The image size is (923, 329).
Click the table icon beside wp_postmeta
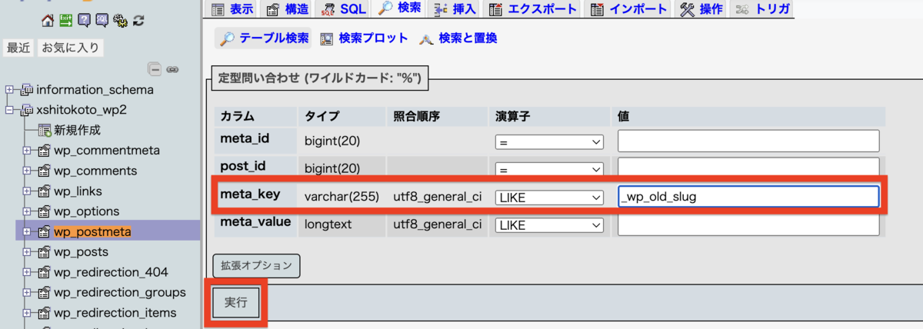pos(44,231)
